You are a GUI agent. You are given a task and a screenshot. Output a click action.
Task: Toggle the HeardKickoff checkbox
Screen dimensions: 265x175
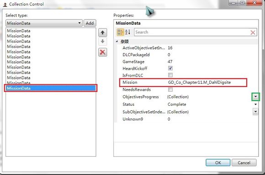(170, 68)
